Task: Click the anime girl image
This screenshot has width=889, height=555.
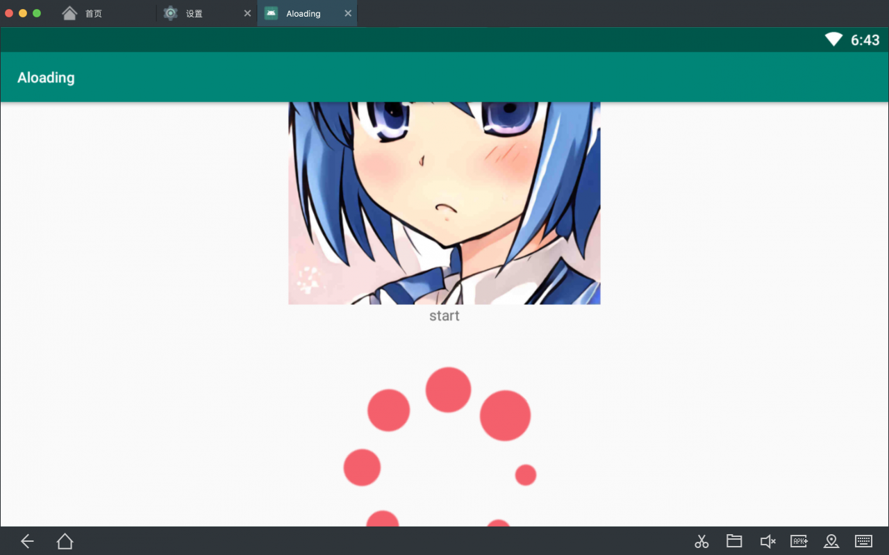Action: tap(444, 204)
